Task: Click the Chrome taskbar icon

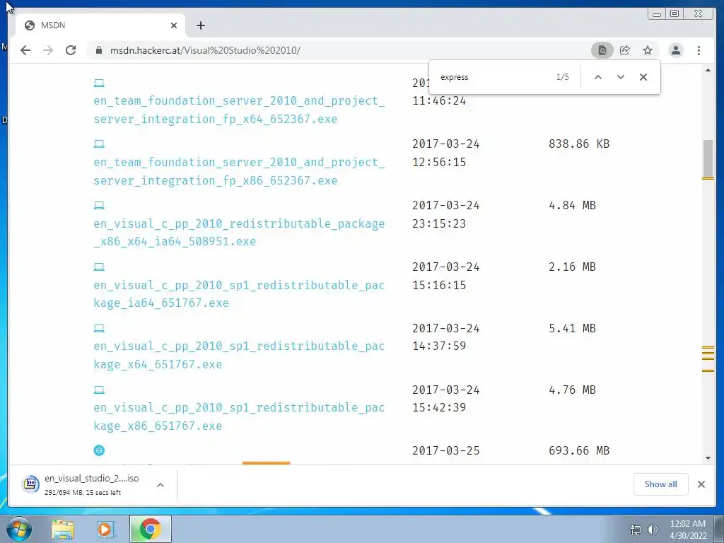Action: [150, 529]
